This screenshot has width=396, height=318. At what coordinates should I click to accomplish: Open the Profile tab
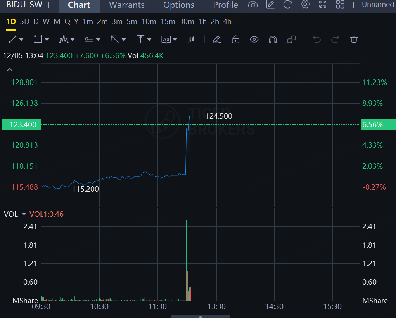point(225,5)
